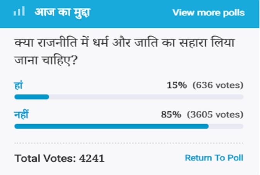
Task: Click the dotted divider line
Action: pyautogui.click(x=129, y=143)
